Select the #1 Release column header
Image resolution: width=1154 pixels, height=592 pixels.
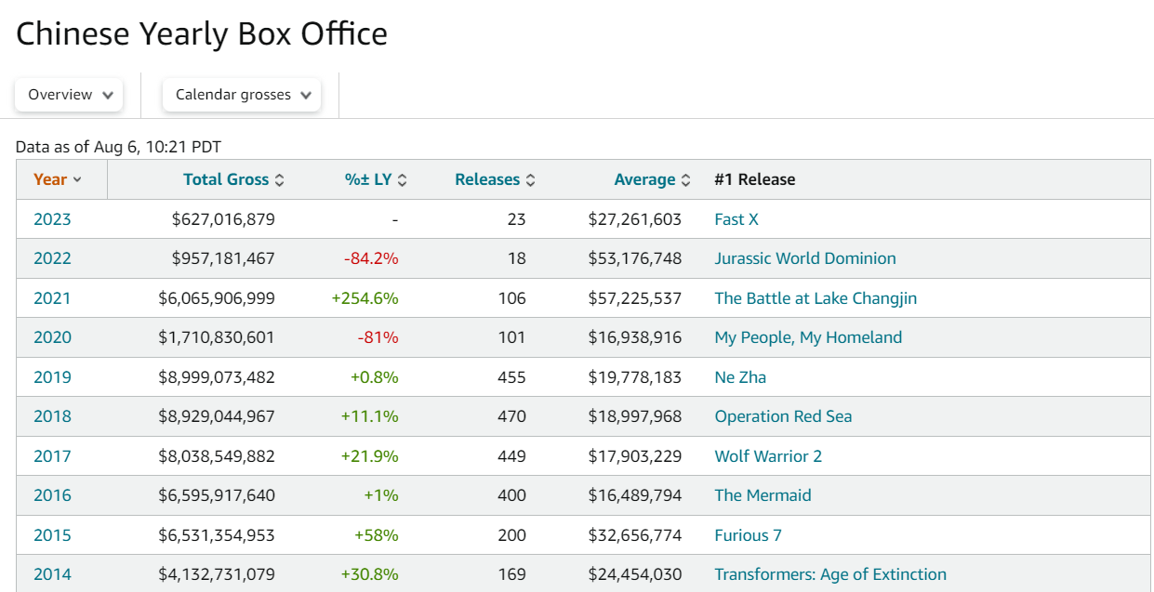[755, 179]
